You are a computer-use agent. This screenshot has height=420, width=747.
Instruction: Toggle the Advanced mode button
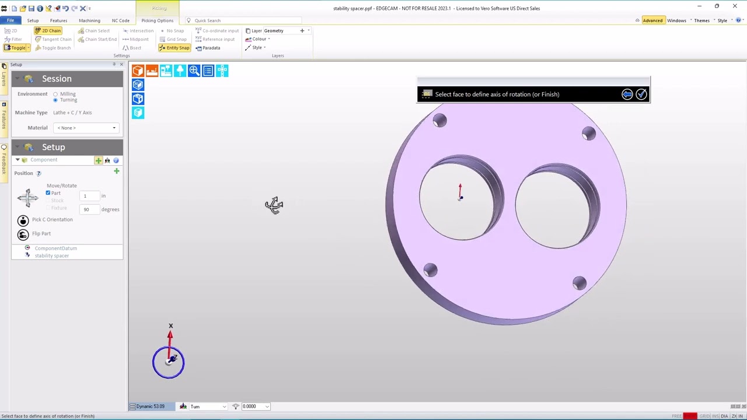click(x=652, y=20)
